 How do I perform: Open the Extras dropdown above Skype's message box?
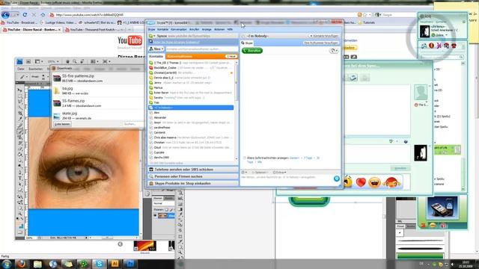pyautogui.click(x=279, y=173)
